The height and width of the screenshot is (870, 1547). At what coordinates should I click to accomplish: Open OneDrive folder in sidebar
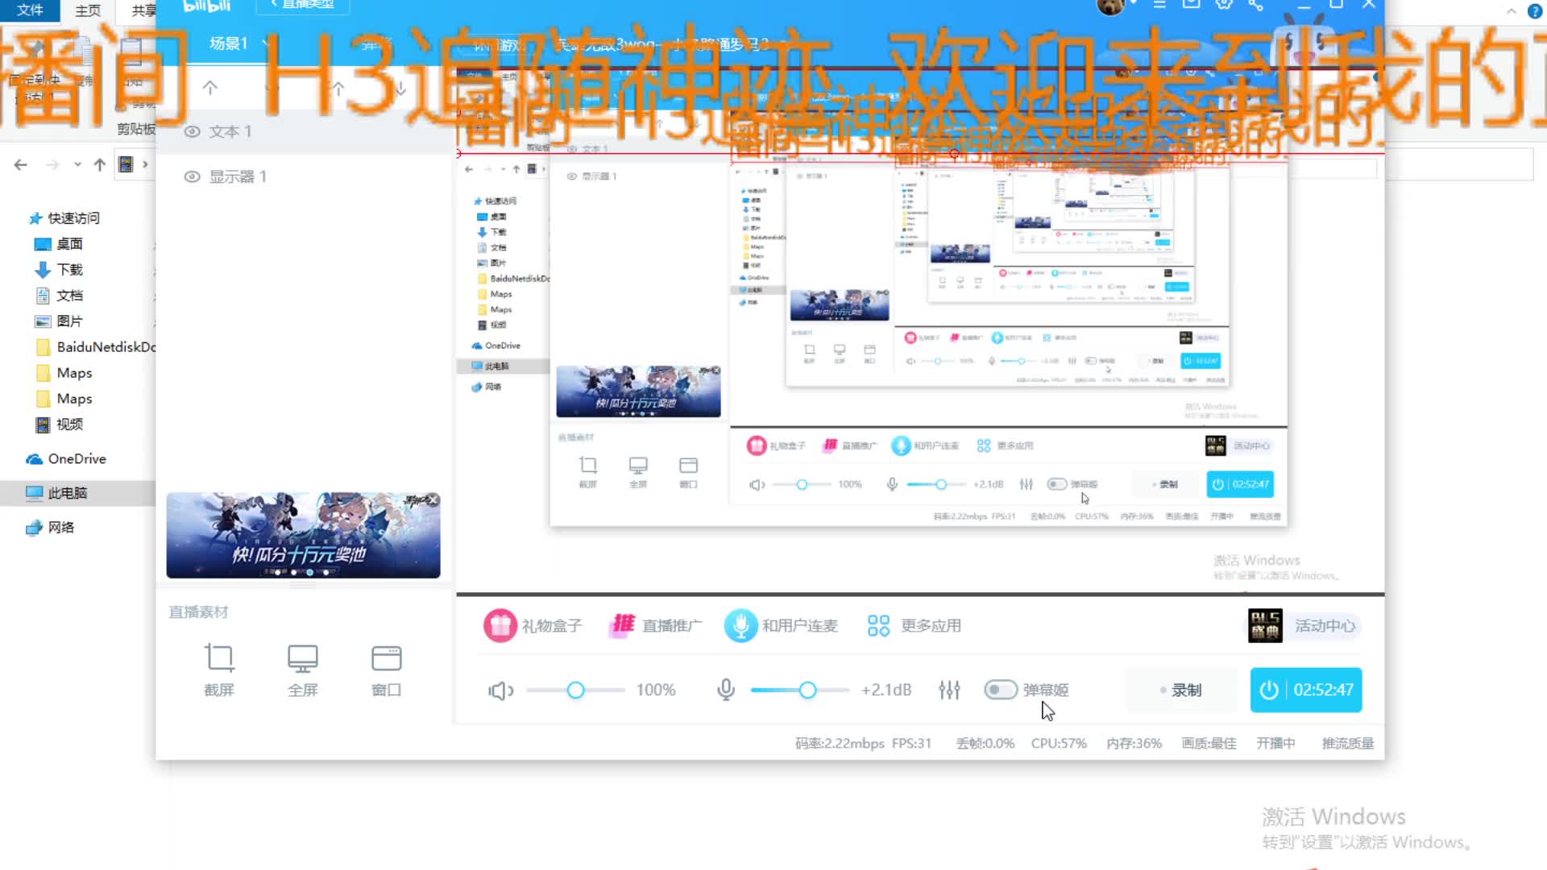point(76,458)
